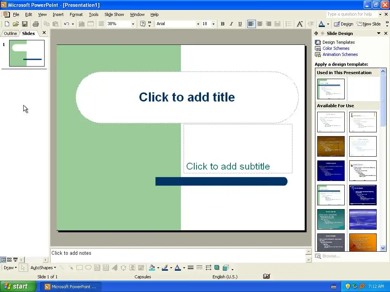Open the Draw menu dropdown

pyautogui.click(x=10, y=268)
